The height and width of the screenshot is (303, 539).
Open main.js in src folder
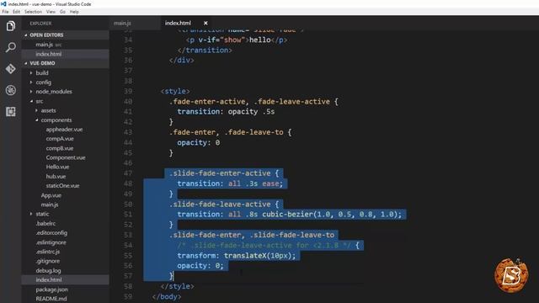coord(50,205)
